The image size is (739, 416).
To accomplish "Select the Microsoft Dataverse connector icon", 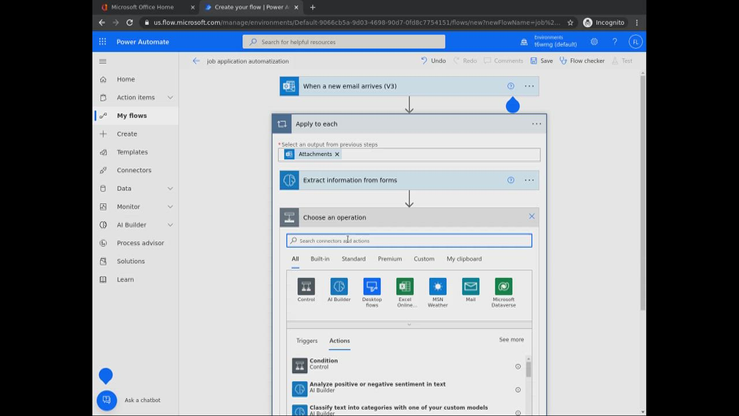I will [x=503, y=287].
